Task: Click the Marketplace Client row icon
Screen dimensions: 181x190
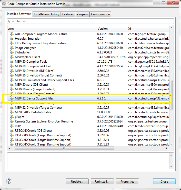Action: pyautogui.click(x=12, y=57)
